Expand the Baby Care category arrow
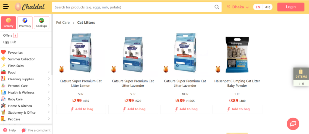 point(49,99)
